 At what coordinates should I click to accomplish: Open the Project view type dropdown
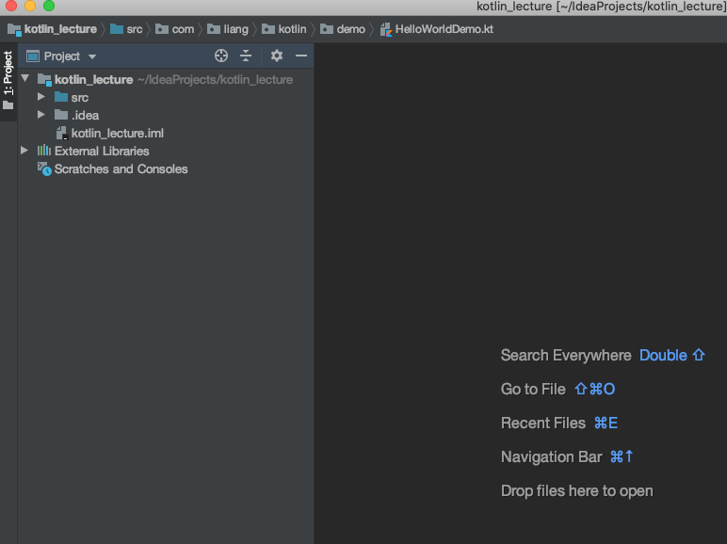tap(92, 56)
